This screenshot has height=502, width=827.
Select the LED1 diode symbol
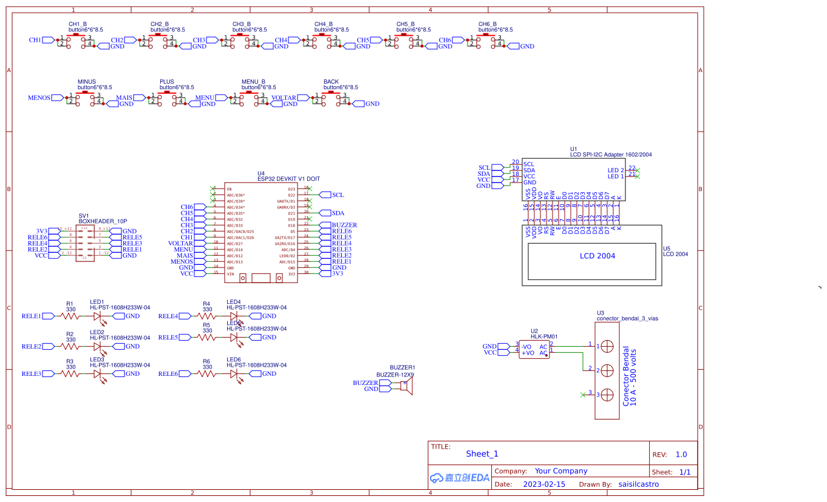point(97,316)
